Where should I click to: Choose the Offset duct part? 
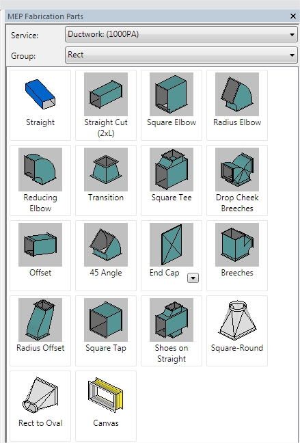coord(40,256)
